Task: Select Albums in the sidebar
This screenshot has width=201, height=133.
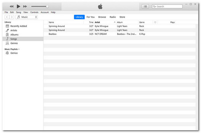Action: click(23, 35)
